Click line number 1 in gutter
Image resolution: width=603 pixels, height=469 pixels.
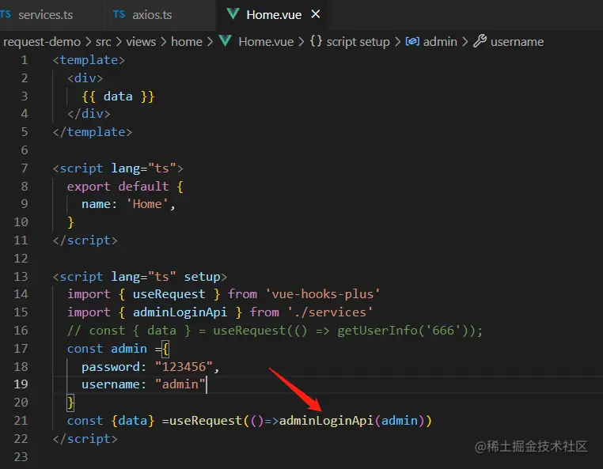[25, 60]
